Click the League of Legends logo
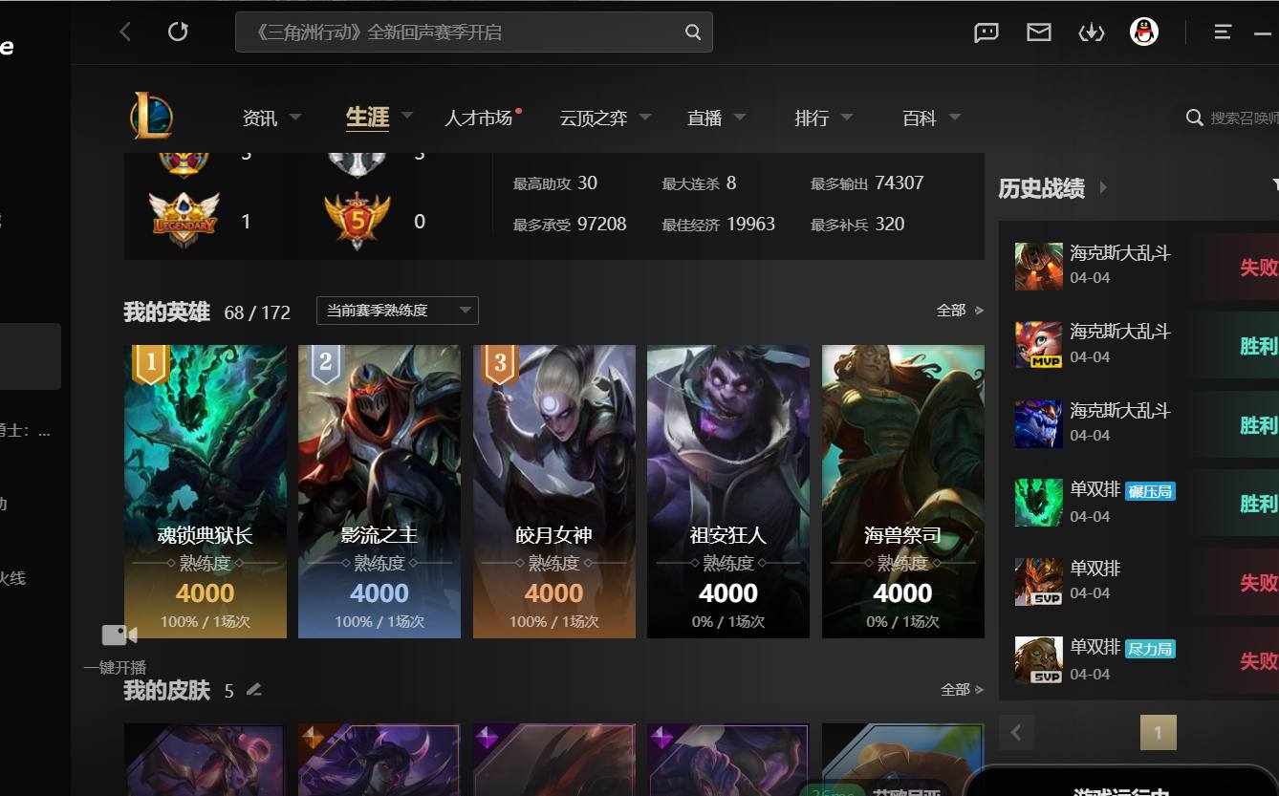Screen dimensions: 1279x796 click(151, 117)
